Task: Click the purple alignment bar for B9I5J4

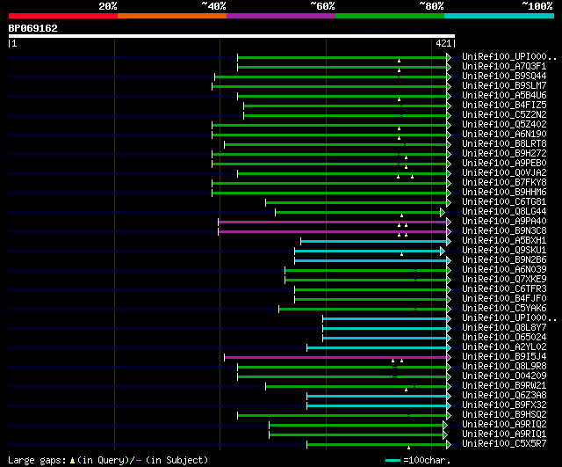Action: click(335, 358)
